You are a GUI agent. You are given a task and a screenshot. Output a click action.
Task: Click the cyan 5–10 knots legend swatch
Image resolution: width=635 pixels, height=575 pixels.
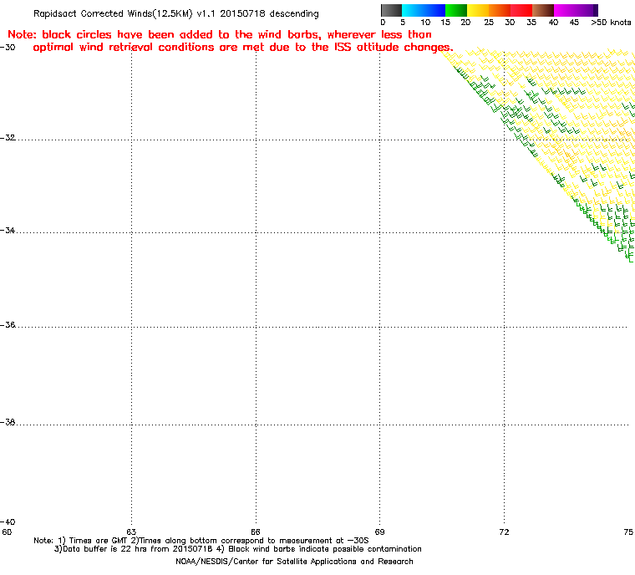(x=413, y=10)
